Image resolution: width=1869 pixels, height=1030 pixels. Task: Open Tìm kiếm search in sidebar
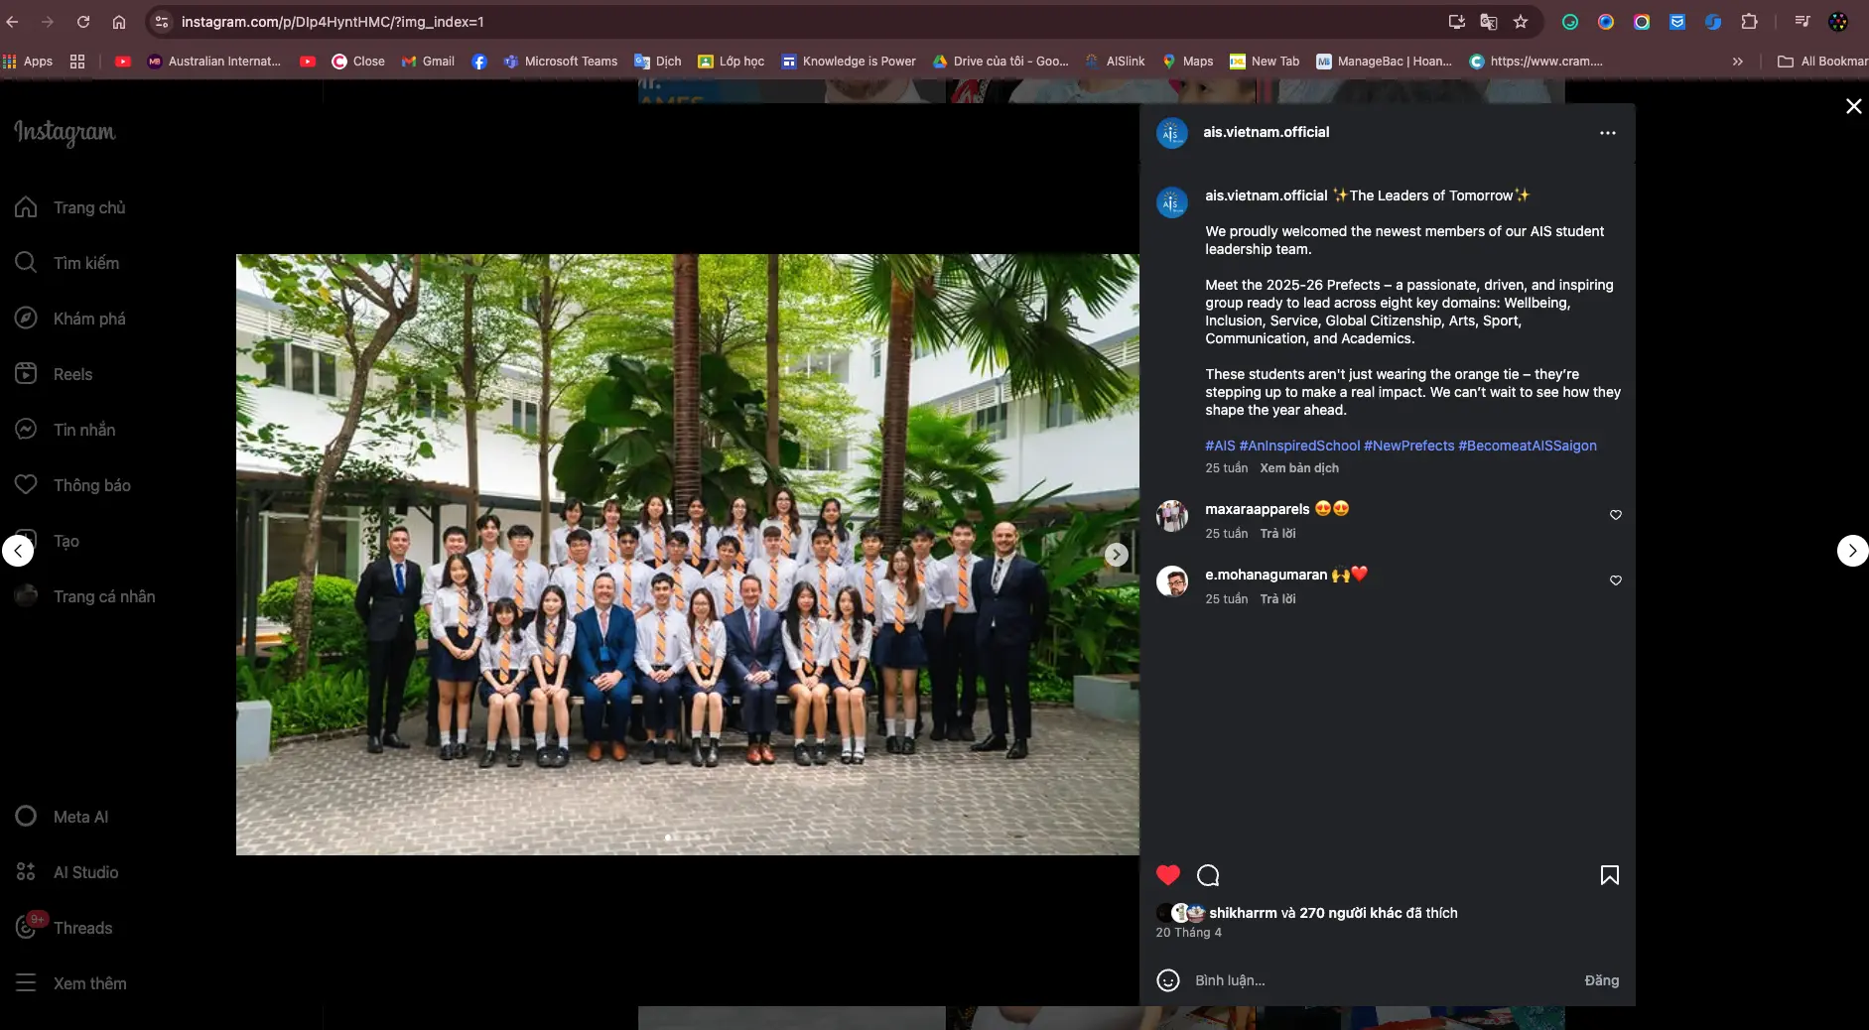point(85,263)
